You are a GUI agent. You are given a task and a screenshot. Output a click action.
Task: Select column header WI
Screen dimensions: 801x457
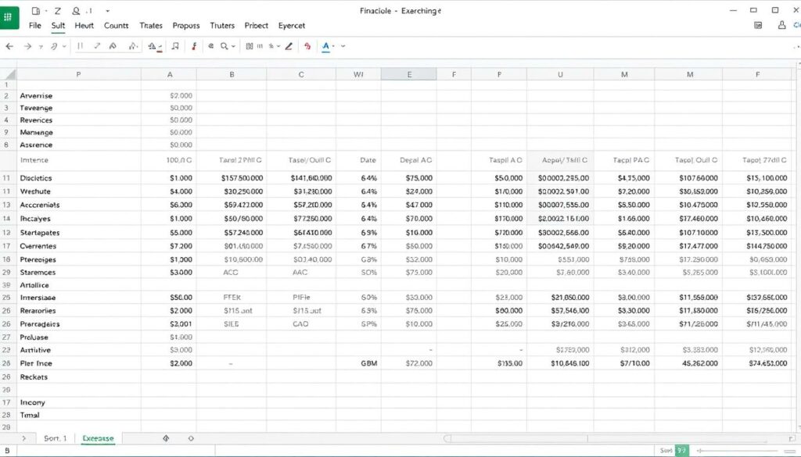click(x=358, y=74)
